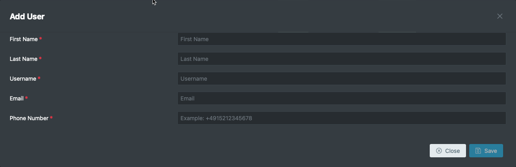Click into the Last Name text box
This screenshot has width=516, height=167.
pyautogui.click(x=341, y=59)
